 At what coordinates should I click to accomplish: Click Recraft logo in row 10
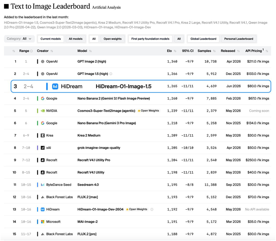pos(43,172)
